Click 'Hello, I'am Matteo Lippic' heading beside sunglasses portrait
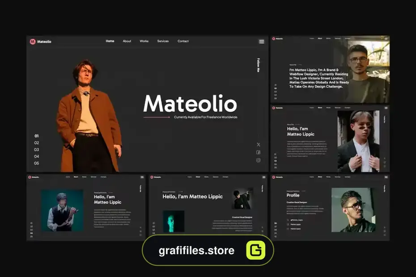Image resolution: width=416 pixels, height=277 pixels. click(301, 131)
